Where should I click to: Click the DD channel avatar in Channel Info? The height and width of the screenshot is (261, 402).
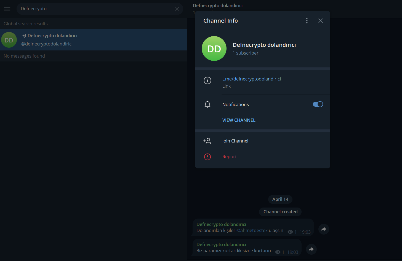point(214,49)
